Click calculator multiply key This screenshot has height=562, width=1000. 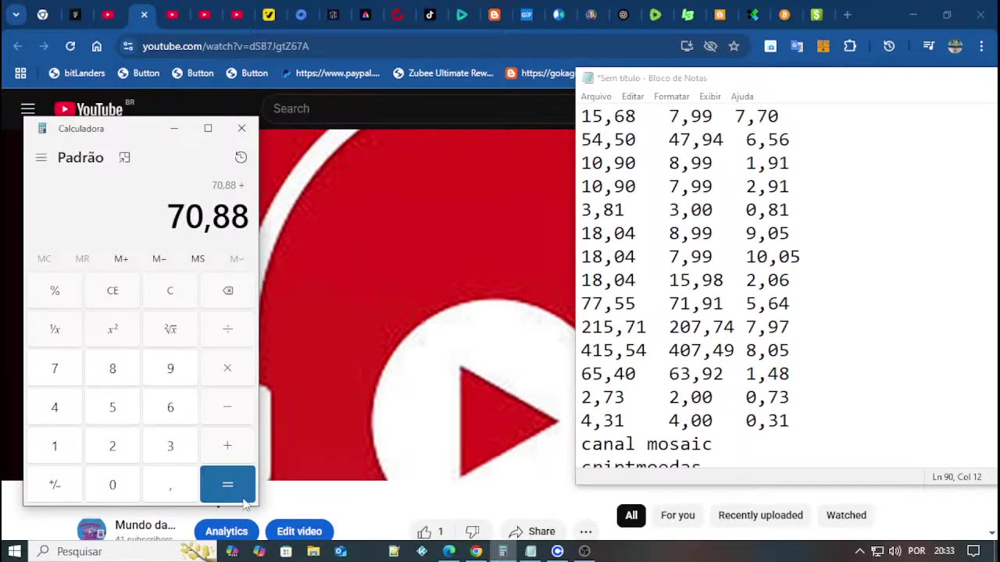point(227,368)
